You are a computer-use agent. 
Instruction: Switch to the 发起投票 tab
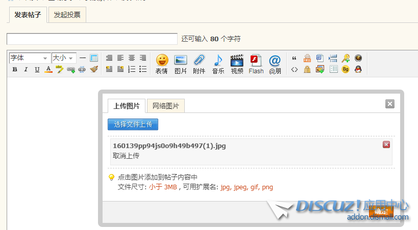click(x=67, y=15)
